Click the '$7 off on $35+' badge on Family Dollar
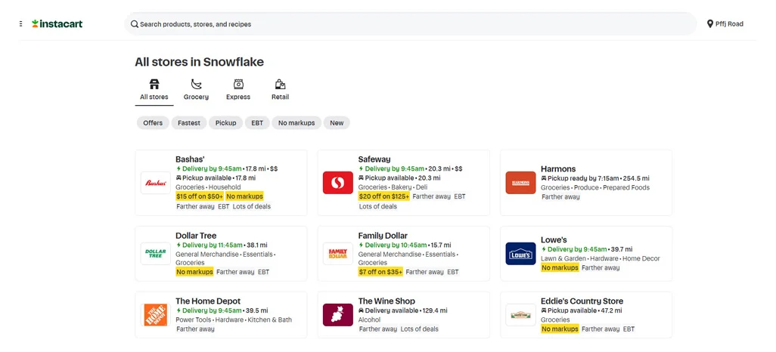The height and width of the screenshot is (352, 776). 380,272
